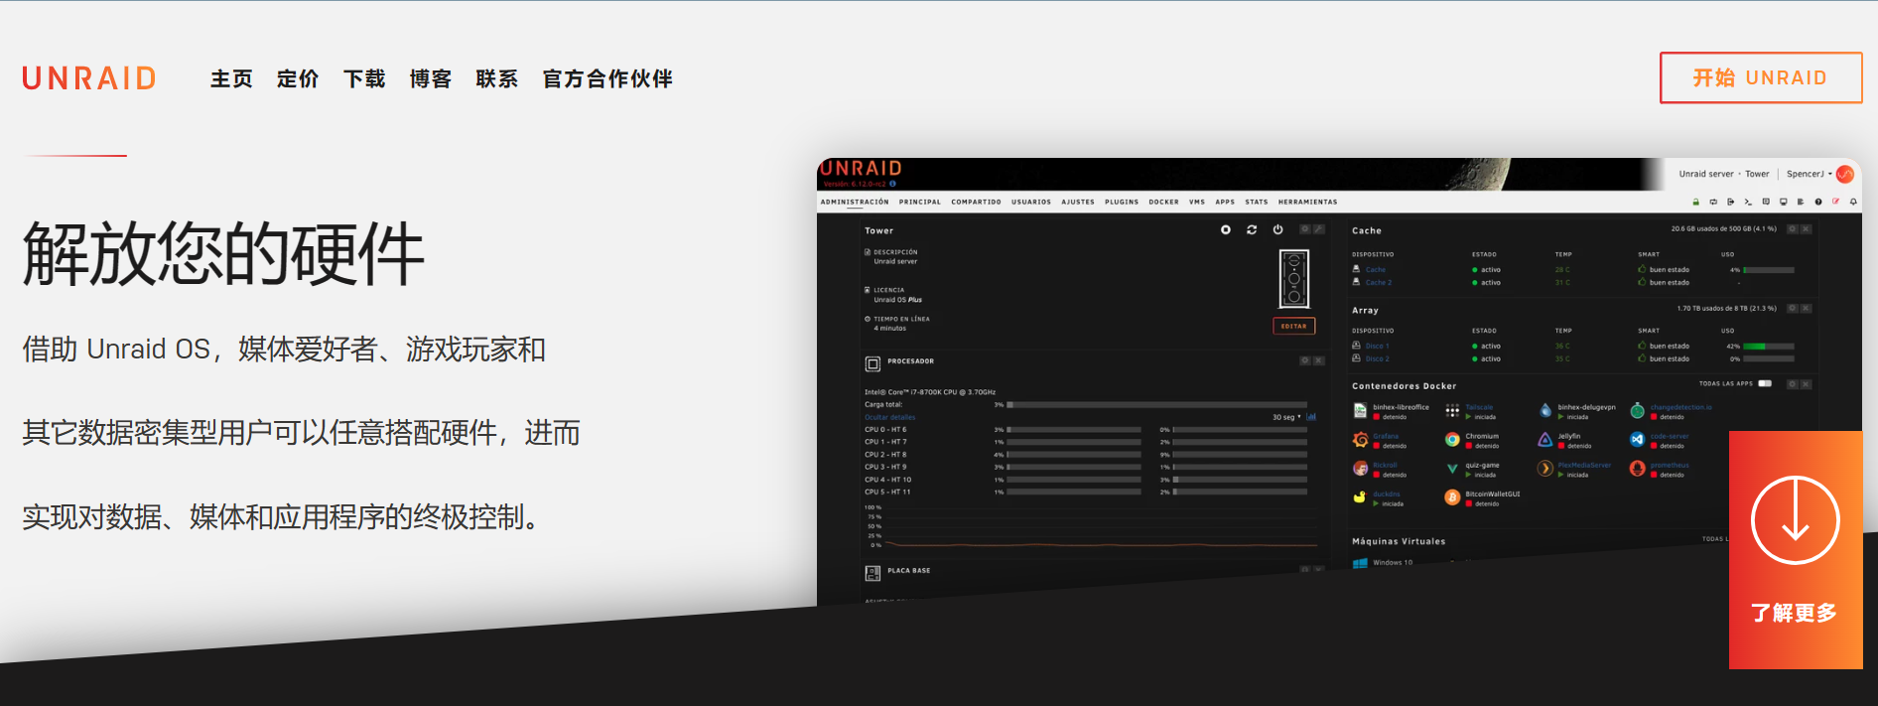
Task: Click the power icon in Tower panel
Action: tap(1277, 229)
